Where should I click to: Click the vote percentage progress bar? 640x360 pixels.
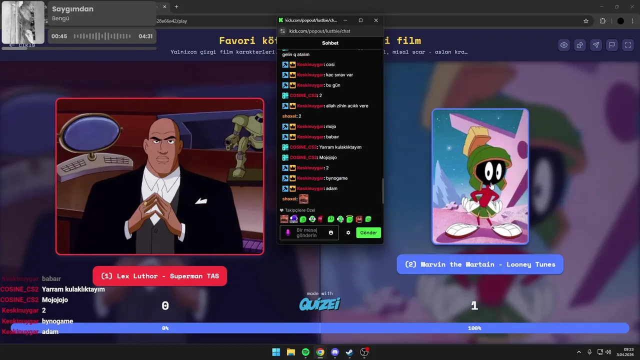point(320,328)
